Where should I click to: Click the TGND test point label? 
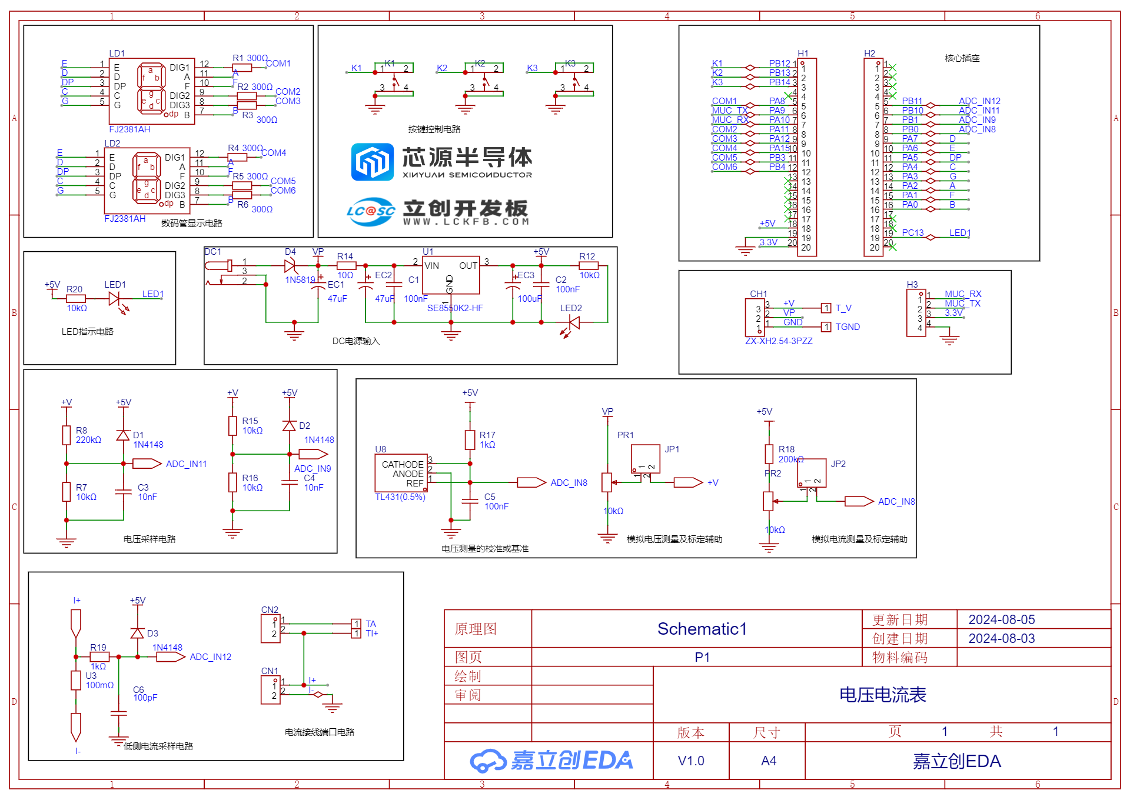(847, 326)
